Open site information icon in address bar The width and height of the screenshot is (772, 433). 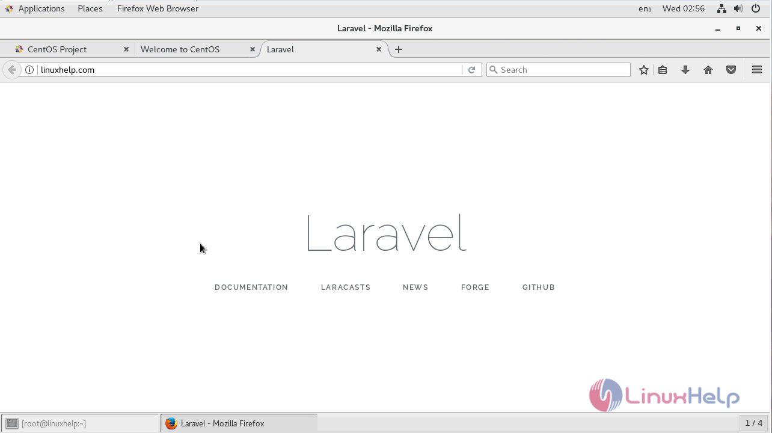(x=29, y=70)
